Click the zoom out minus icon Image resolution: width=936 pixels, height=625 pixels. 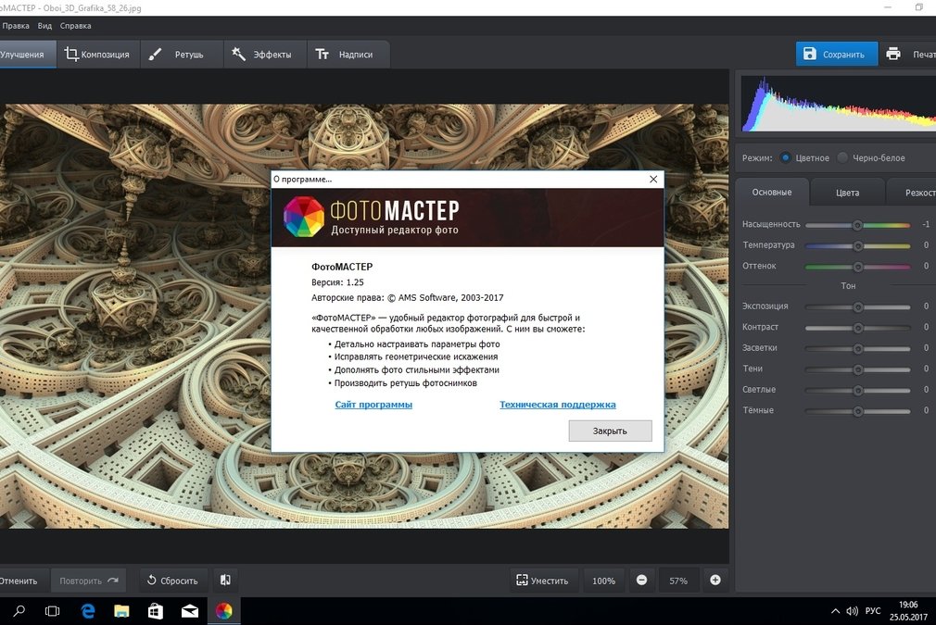(x=641, y=580)
